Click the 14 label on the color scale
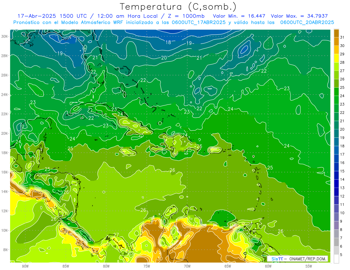 343,179
